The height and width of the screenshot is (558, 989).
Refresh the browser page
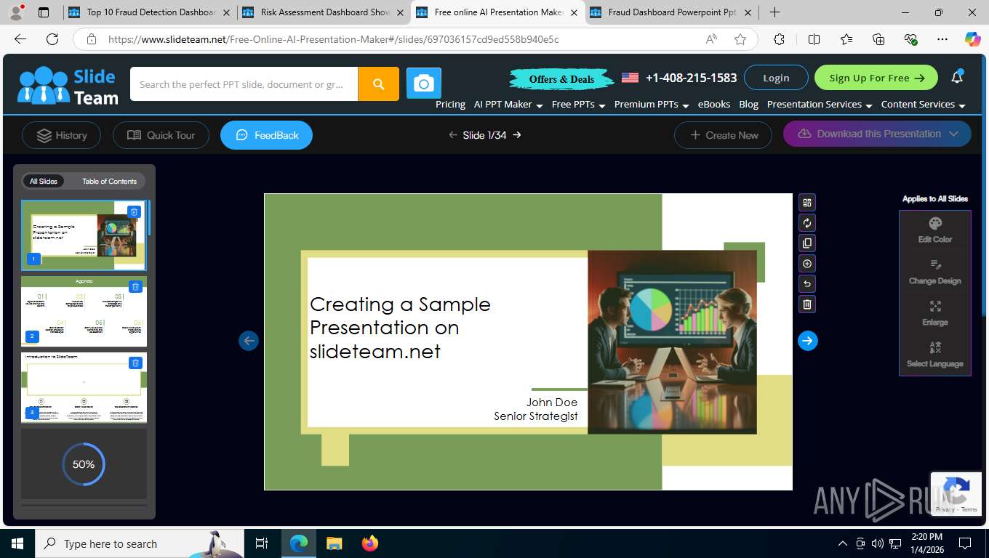click(52, 39)
